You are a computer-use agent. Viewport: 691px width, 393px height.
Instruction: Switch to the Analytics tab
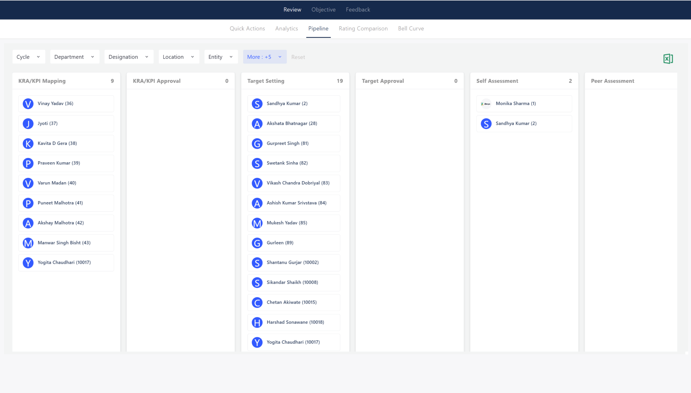pyautogui.click(x=286, y=28)
